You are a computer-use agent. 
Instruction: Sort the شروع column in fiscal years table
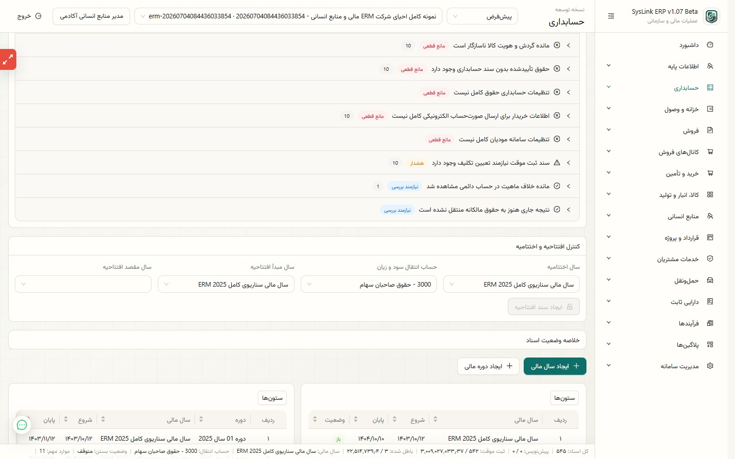[x=395, y=419]
